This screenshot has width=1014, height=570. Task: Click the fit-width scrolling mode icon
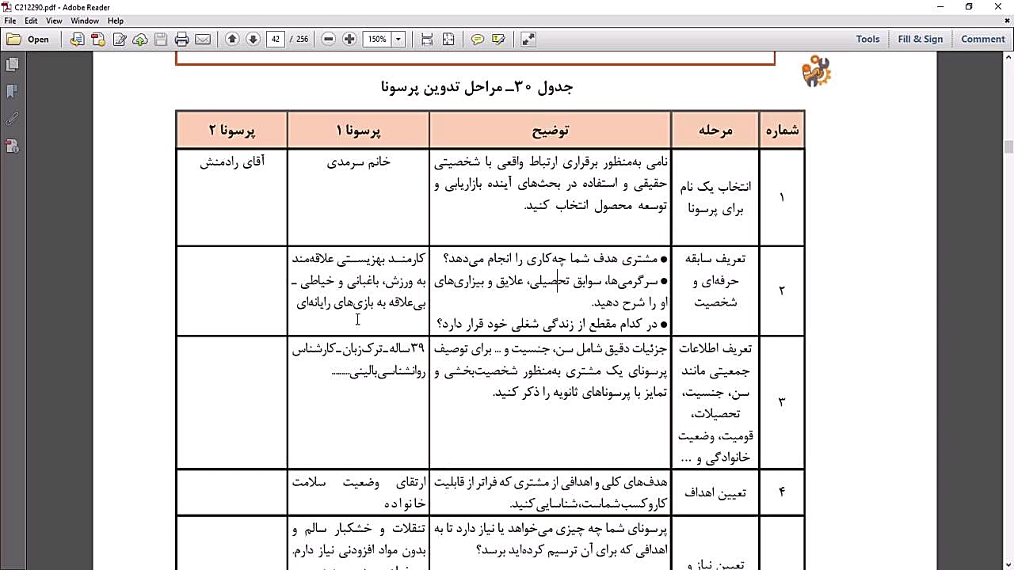[x=427, y=39]
